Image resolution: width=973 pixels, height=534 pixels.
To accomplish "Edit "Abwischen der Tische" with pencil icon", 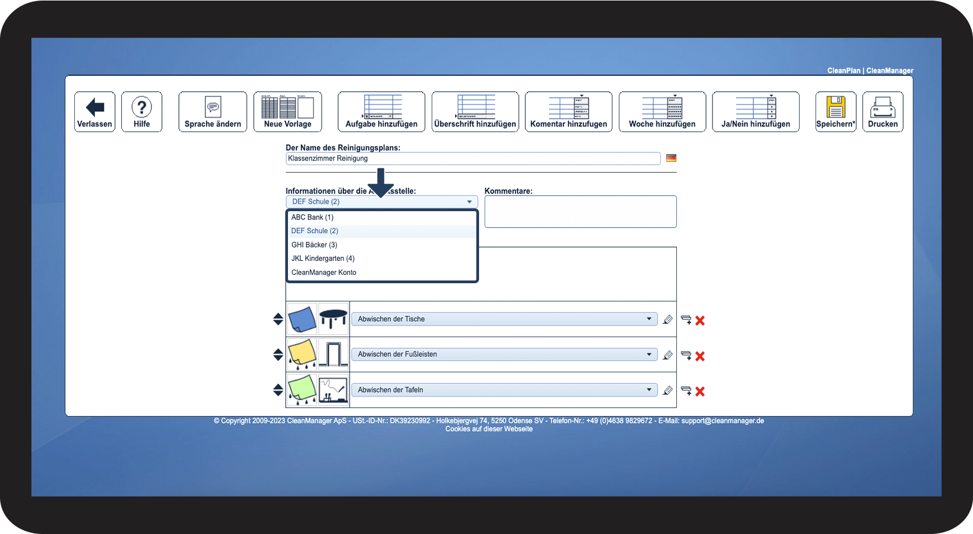I will point(668,319).
